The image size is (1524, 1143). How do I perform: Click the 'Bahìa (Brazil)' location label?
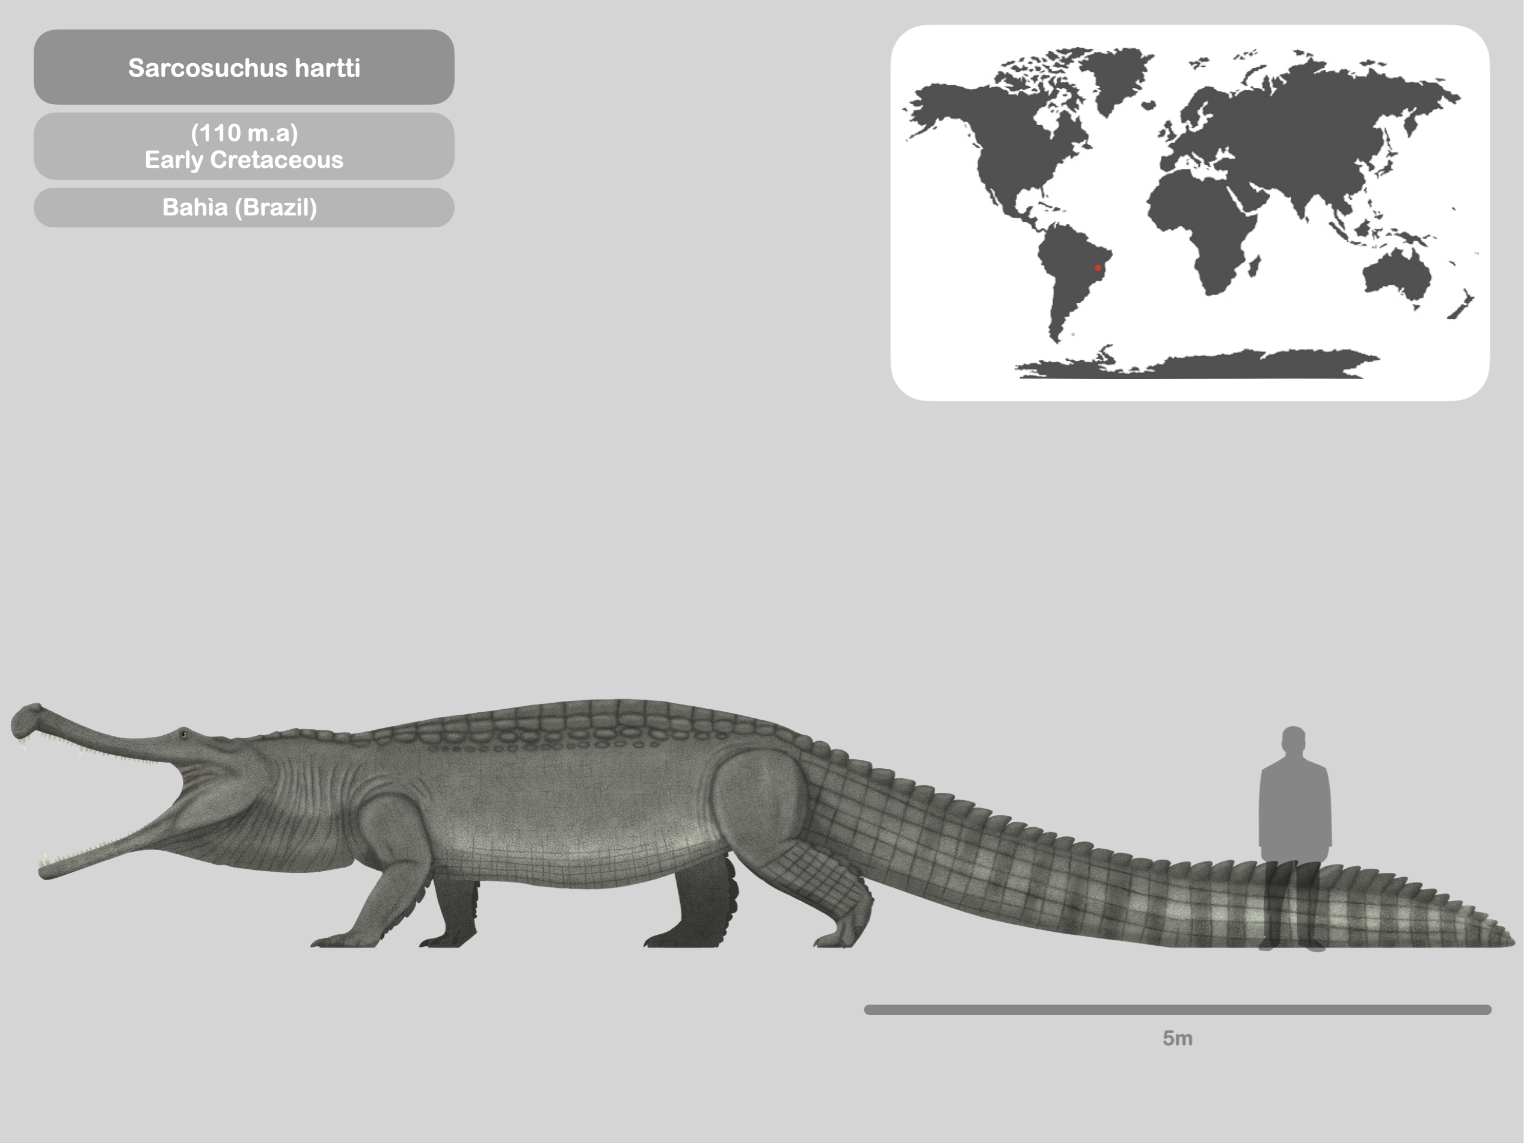click(x=244, y=208)
